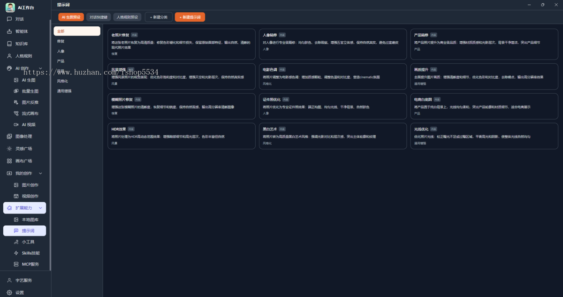The height and width of the screenshot is (297, 563).
Task: Filter prompts by 人像 category
Action: point(77,51)
